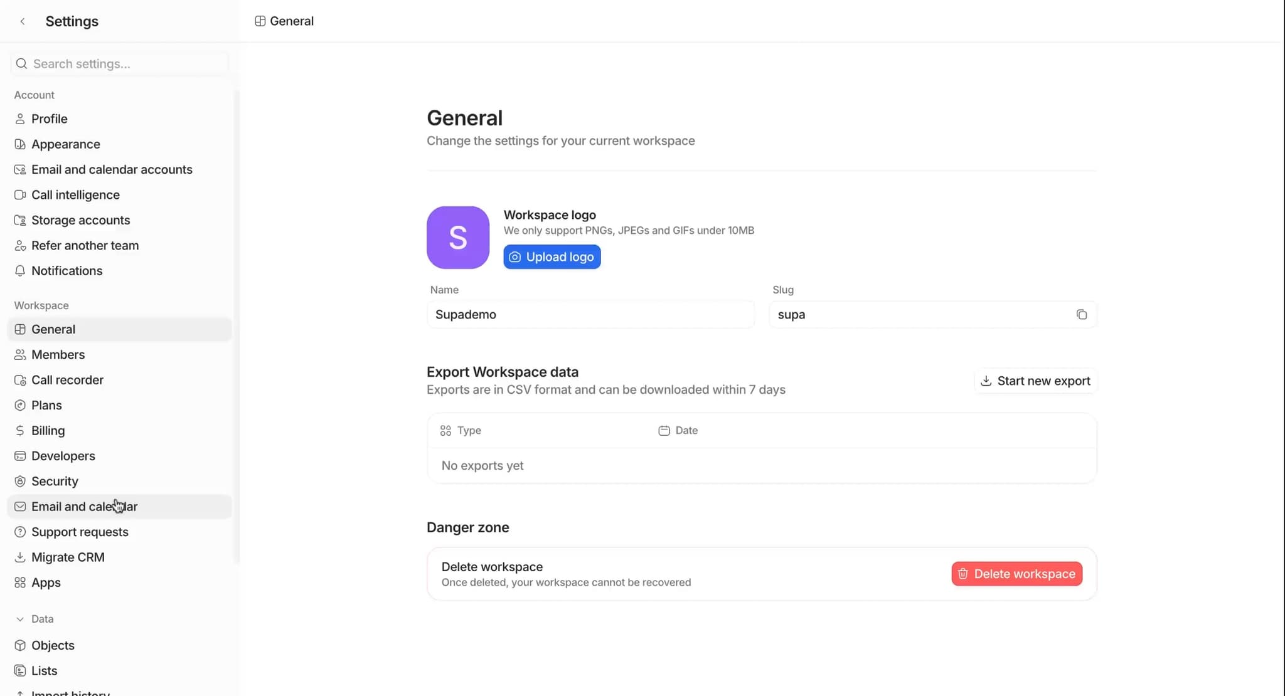Collapse the Data section

point(19,619)
